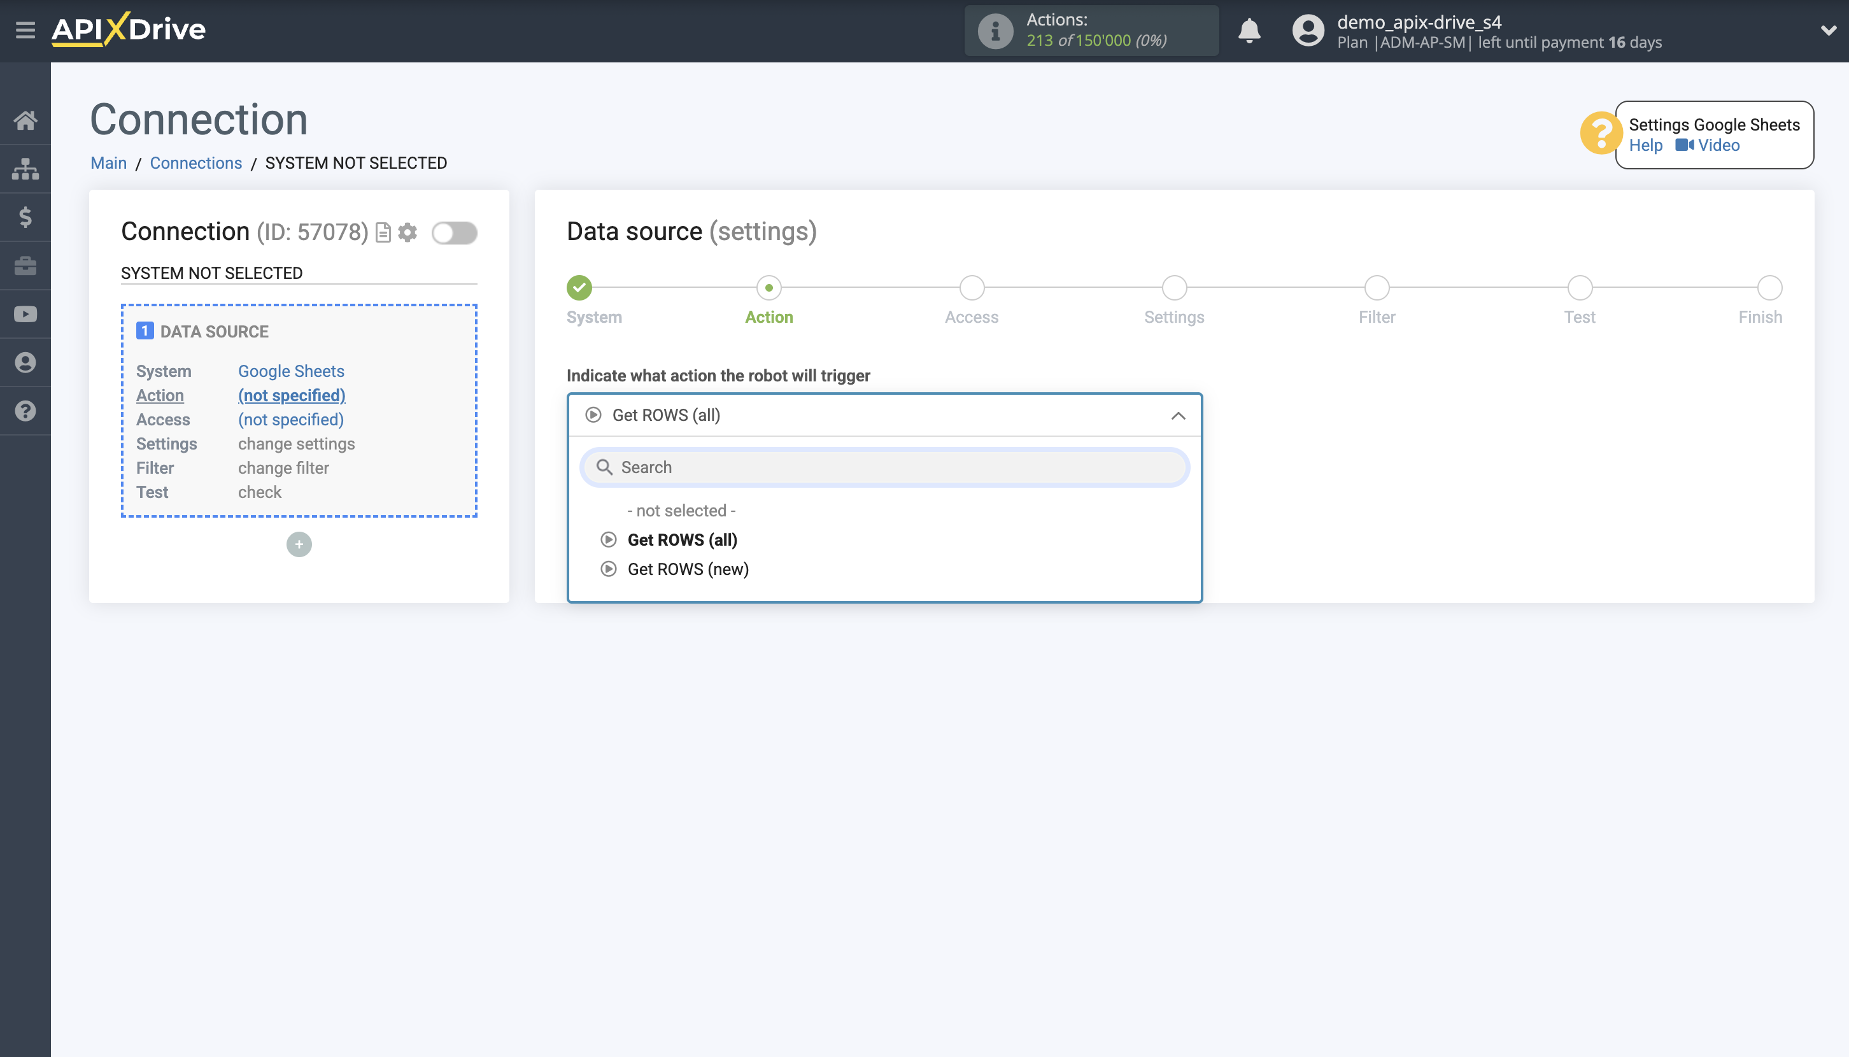
Task: Select the Get ROWS (new) option
Action: click(688, 569)
